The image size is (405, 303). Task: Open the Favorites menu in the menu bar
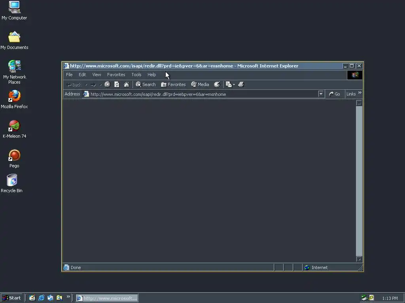(x=116, y=75)
